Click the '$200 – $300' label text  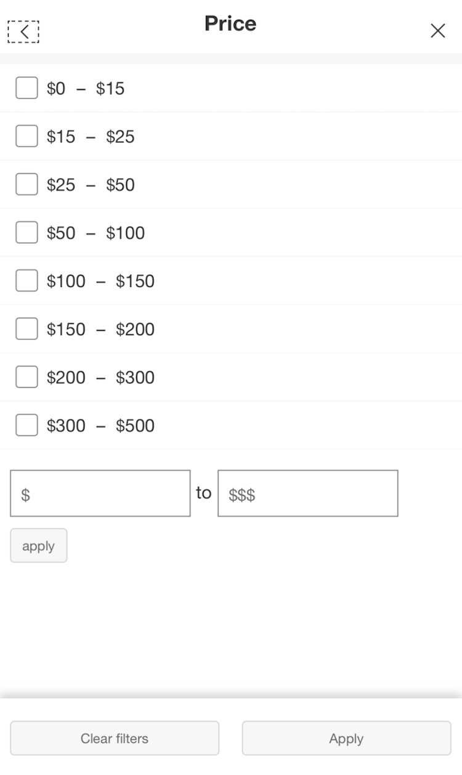click(x=100, y=378)
